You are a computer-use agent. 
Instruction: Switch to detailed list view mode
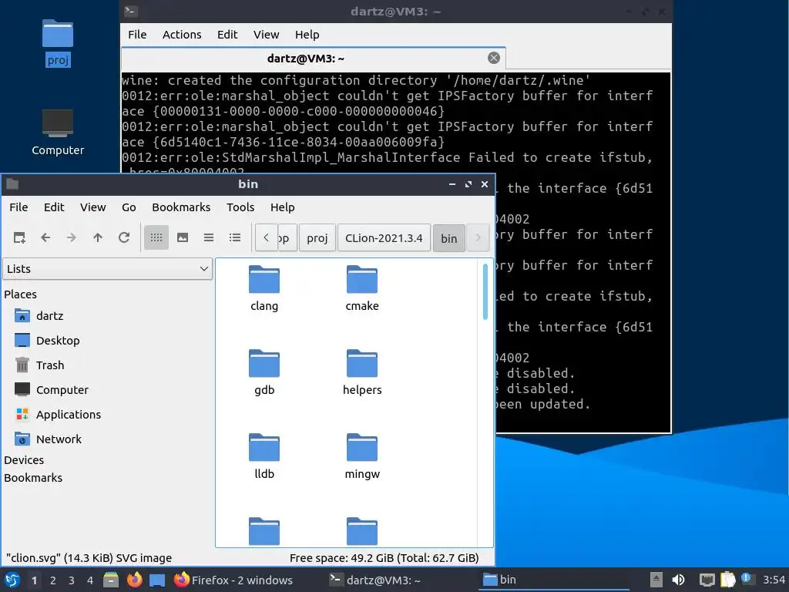tap(235, 237)
